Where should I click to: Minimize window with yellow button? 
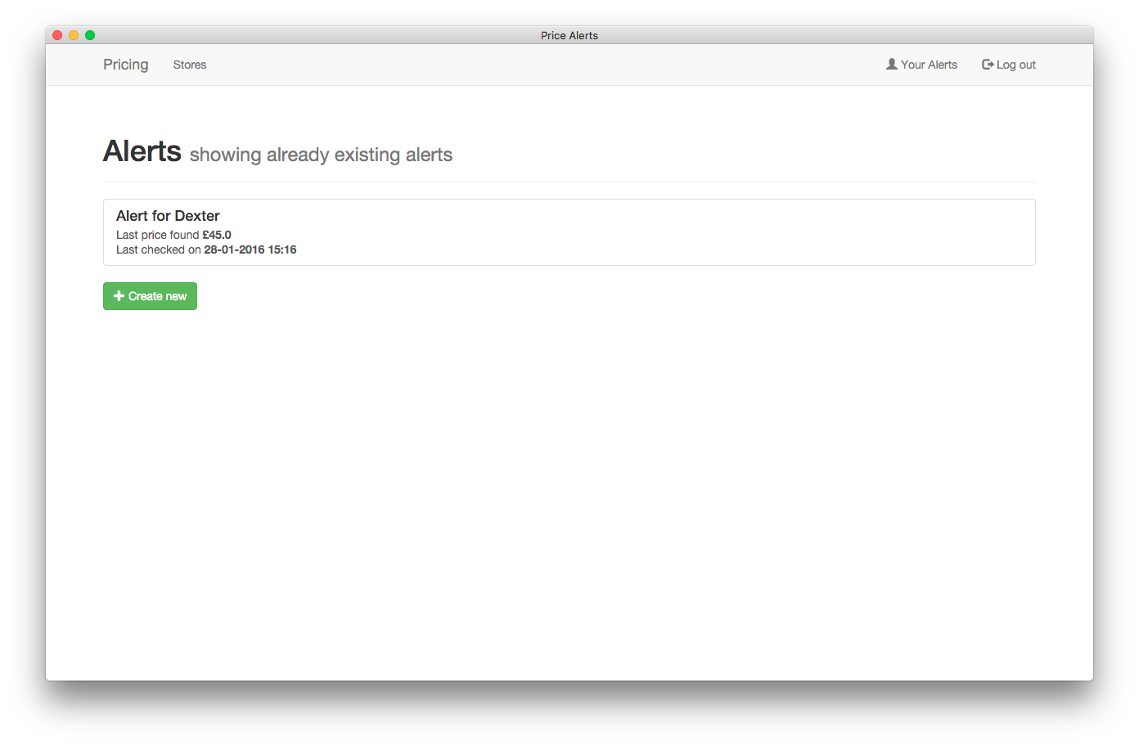74,35
